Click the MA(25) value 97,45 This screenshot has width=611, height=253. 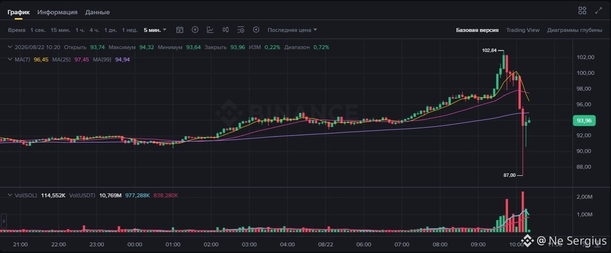(x=82, y=60)
